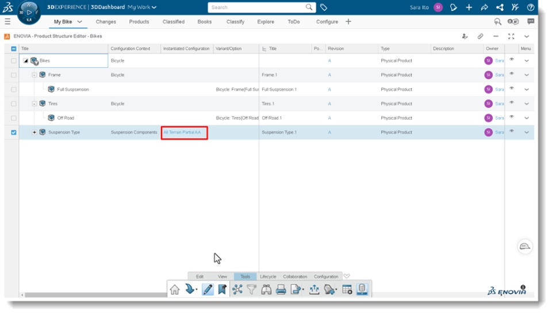Image resolution: width=552 pixels, height=315 pixels.
Task: Check the Off Road row checkbox
Action: pos(14,118)
